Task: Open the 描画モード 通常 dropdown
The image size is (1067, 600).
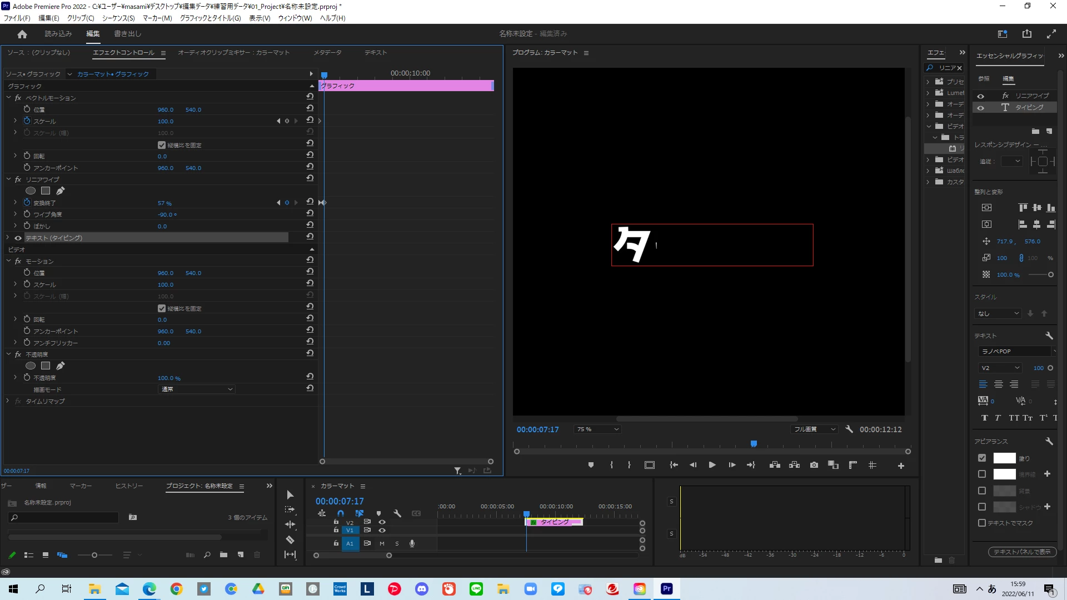Action: (197, 389)
